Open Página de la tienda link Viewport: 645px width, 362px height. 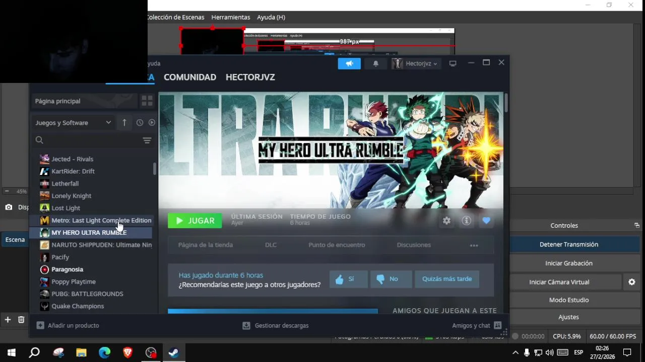(x=206, y=245)
